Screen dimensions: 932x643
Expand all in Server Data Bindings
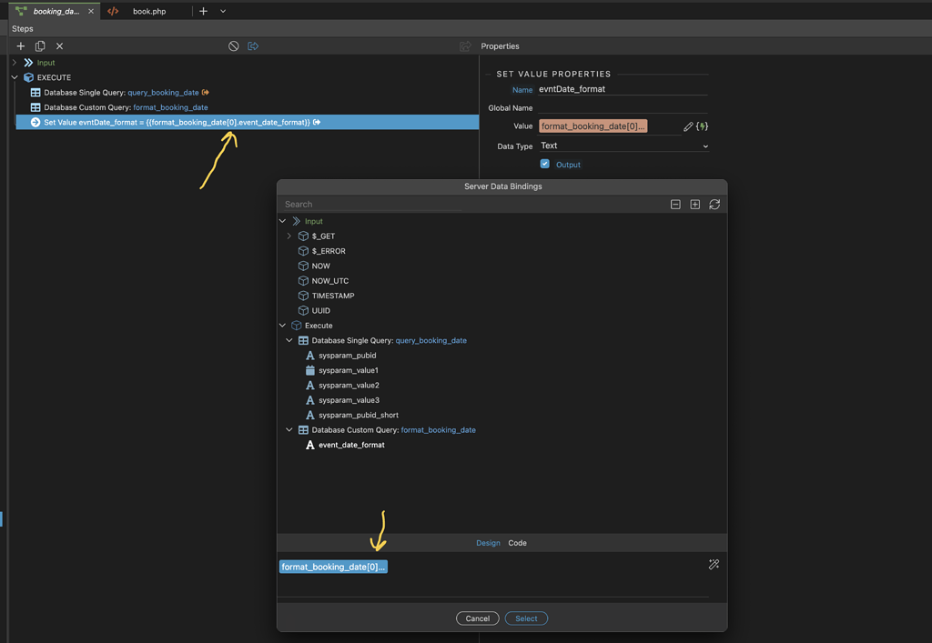click(694, 205)
